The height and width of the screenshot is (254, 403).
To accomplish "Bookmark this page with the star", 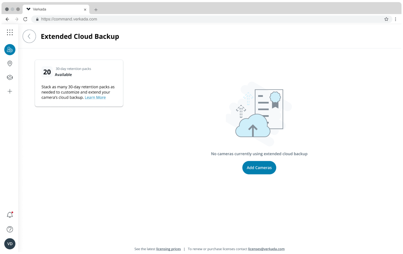I will (386, 19).
